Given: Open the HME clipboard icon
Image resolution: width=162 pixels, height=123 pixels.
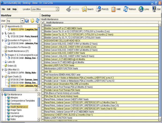Looking at the screenshot, I should [113, 9].
